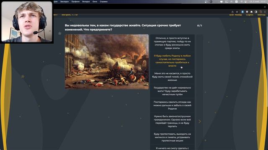Click the share icon in browser toolbar
268x150 pixels.
tap(232, 12)
